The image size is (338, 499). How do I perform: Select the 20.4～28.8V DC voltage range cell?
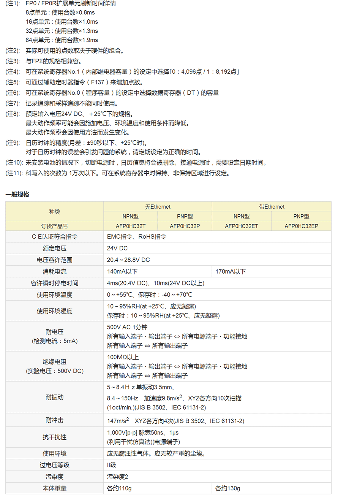click(128, 260)
